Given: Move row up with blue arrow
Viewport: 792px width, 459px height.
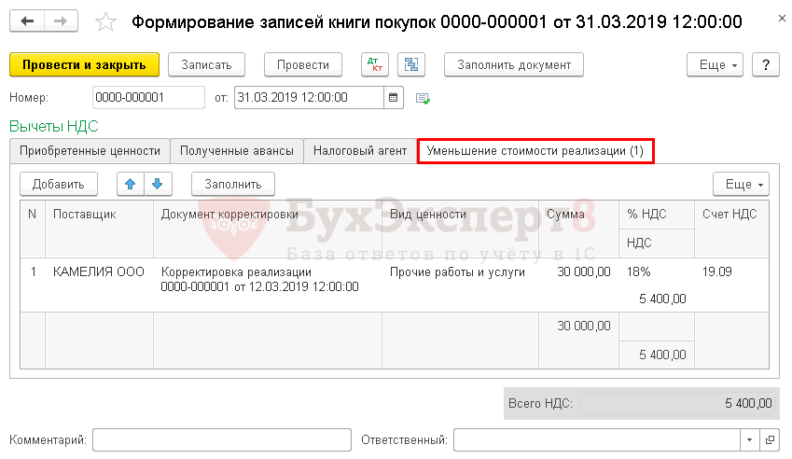Looking at the screenshot, I should pyautogui.click(x=131, y=184).
